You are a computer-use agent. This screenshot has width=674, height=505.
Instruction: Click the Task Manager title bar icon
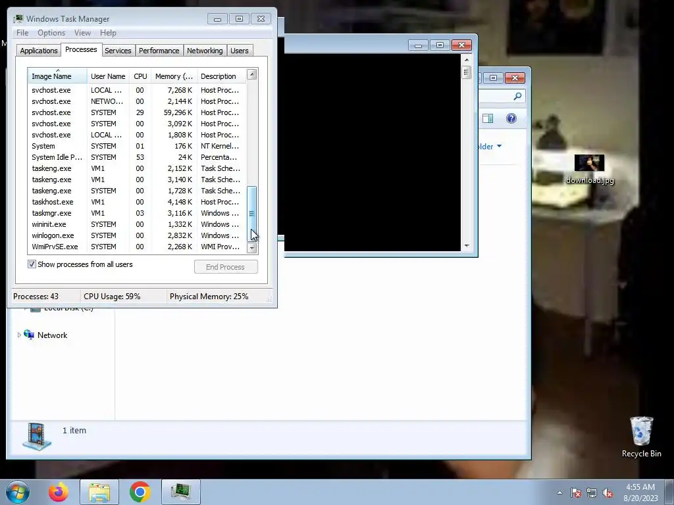[18, 19]
